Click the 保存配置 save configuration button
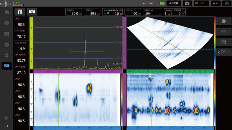The width and height of the screenshot is (232, 130). (174, 3)
